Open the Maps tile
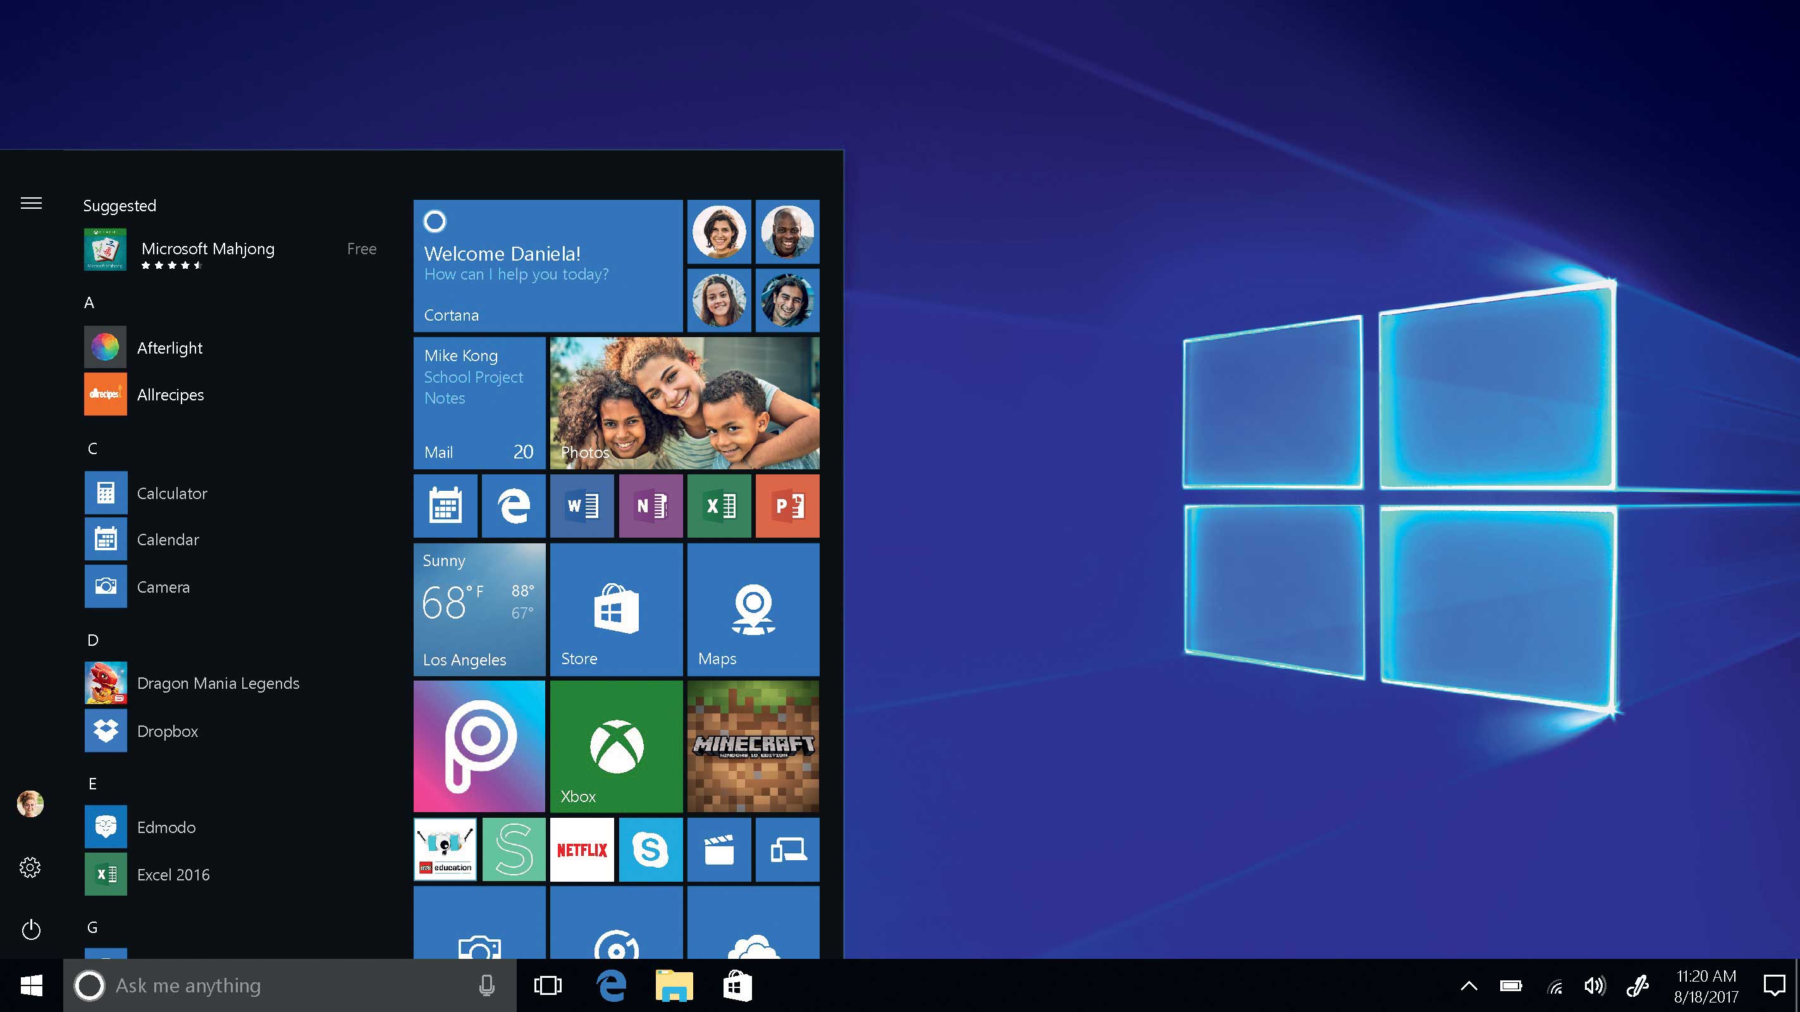Image resolution: width=1800 pixels, height=1012 pixels. pyautogui.click(x=753, y=608)
